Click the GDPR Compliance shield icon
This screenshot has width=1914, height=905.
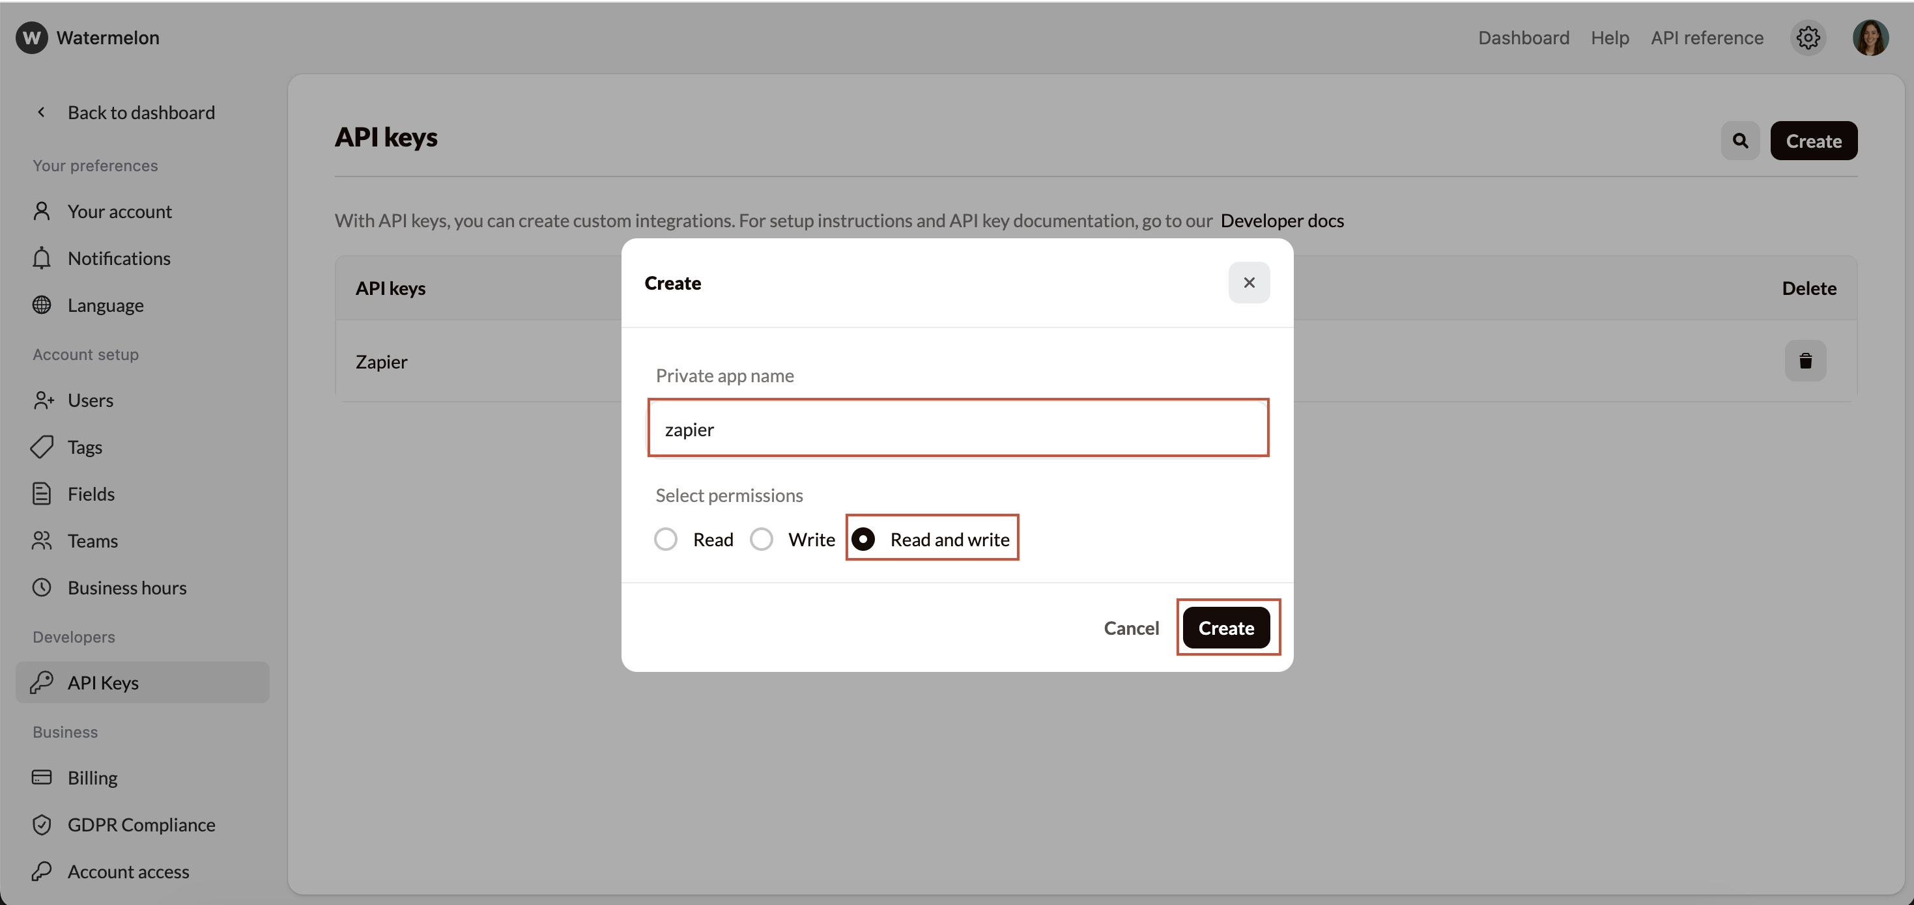click(x=42, y=825)
